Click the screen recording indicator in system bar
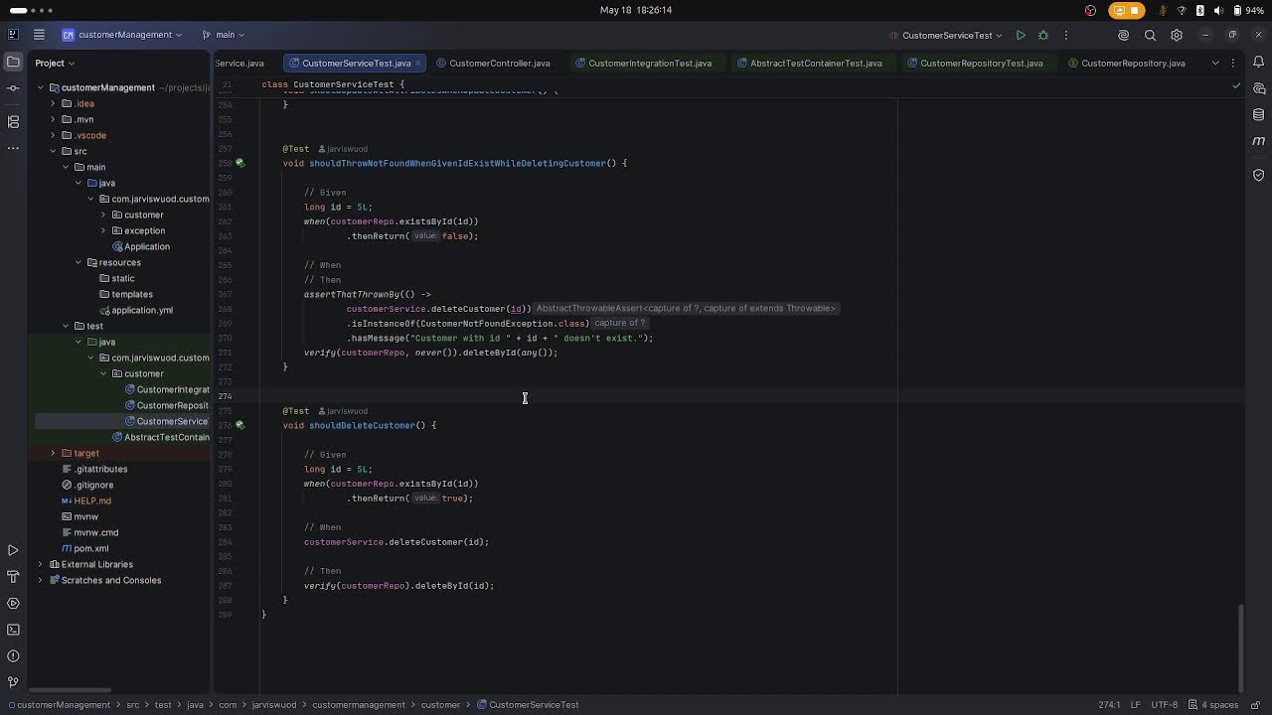Screen dimensions: 1272x715 (1126, 10)
